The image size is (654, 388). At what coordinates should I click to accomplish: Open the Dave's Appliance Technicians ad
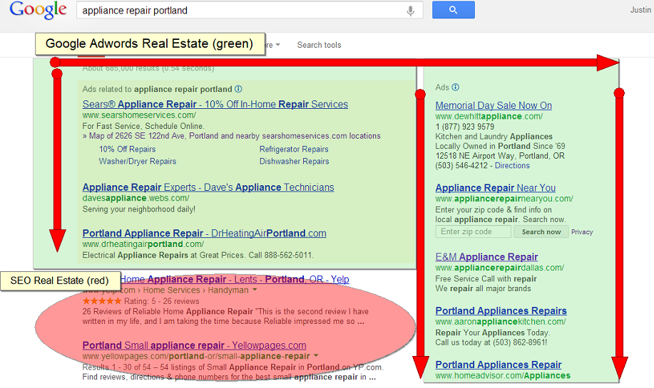click(x=208, y=187)
